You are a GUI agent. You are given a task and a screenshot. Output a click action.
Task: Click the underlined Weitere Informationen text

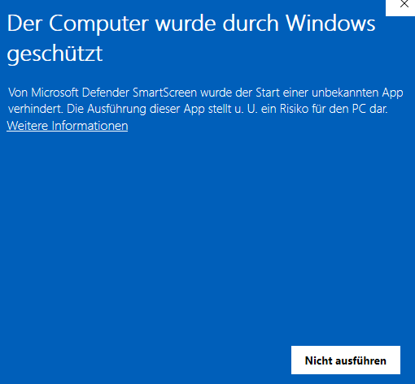pyautogui.click(x=68, y=126)
